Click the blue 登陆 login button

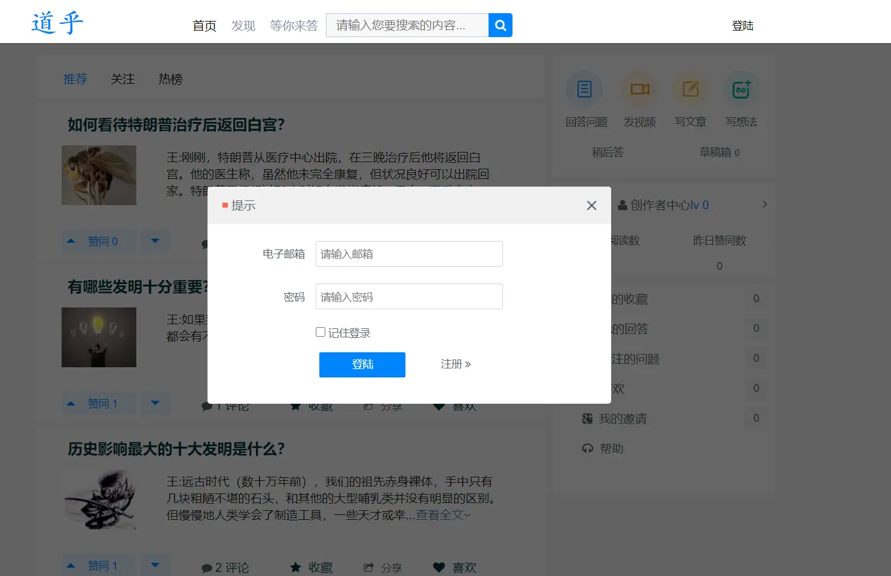point(362,365)
